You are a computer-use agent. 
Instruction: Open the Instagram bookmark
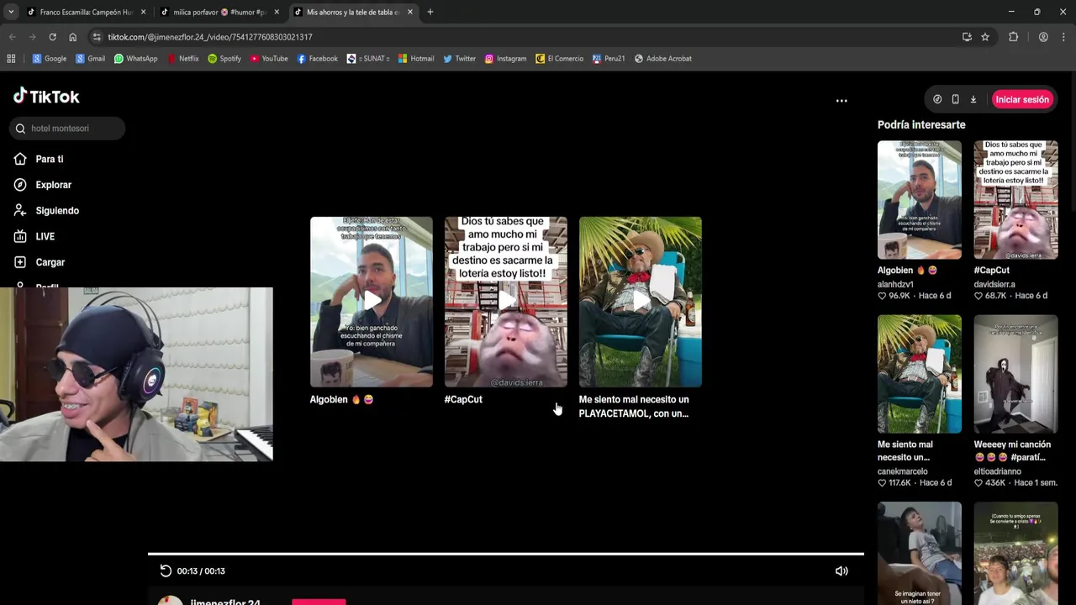pyautogui.click(x=505, y=59)
